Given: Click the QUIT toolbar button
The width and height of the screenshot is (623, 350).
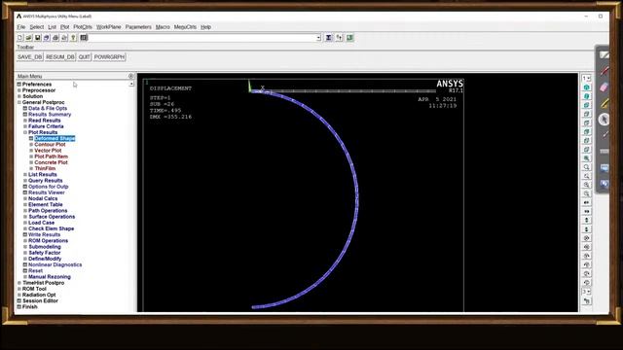Looking at the screenshot, I should (85, 57).
